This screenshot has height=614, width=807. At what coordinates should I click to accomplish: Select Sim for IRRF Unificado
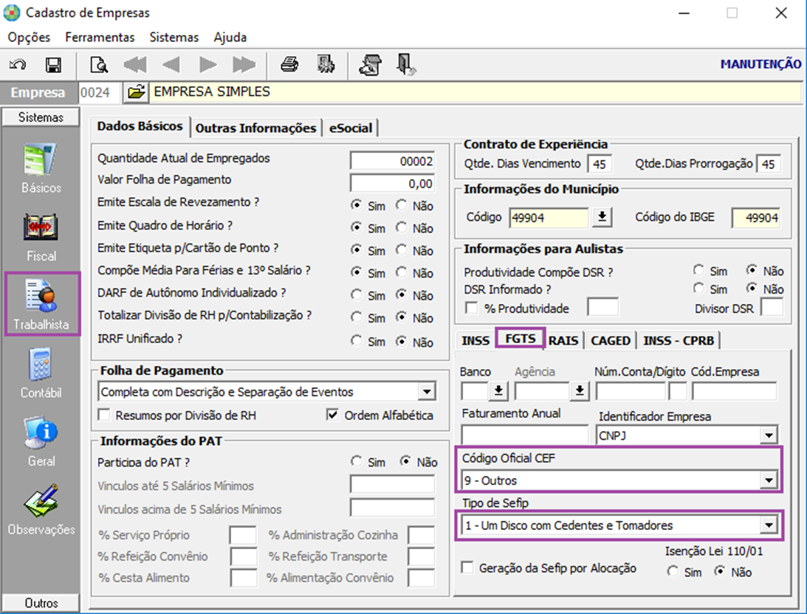[x=356, y=340]
